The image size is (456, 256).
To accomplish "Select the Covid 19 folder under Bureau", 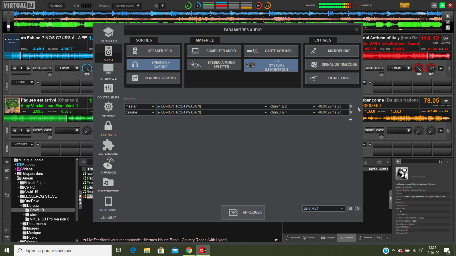I will pyautogui.click(x=37, y=210).
